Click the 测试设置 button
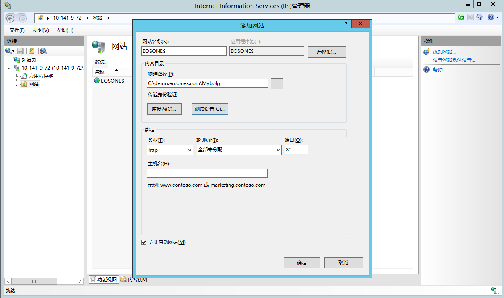The image size is (504, 298). (210, 109)
